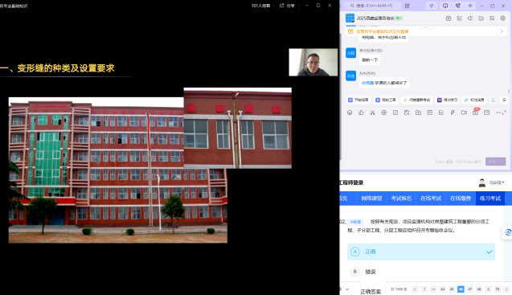Click the building facade close-up photo
This screenshot has height=295, width=512.
point(238,128)
